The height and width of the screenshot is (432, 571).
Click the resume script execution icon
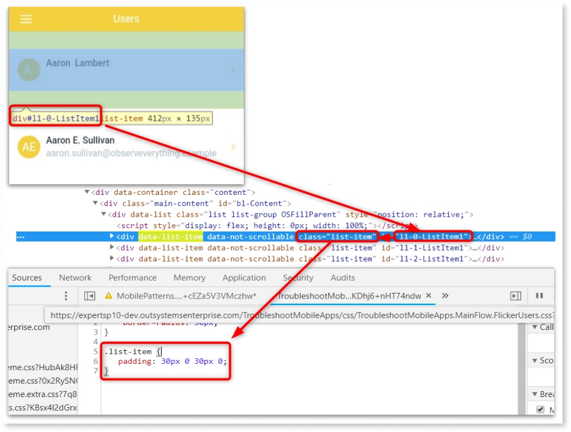tap(516, 295)
